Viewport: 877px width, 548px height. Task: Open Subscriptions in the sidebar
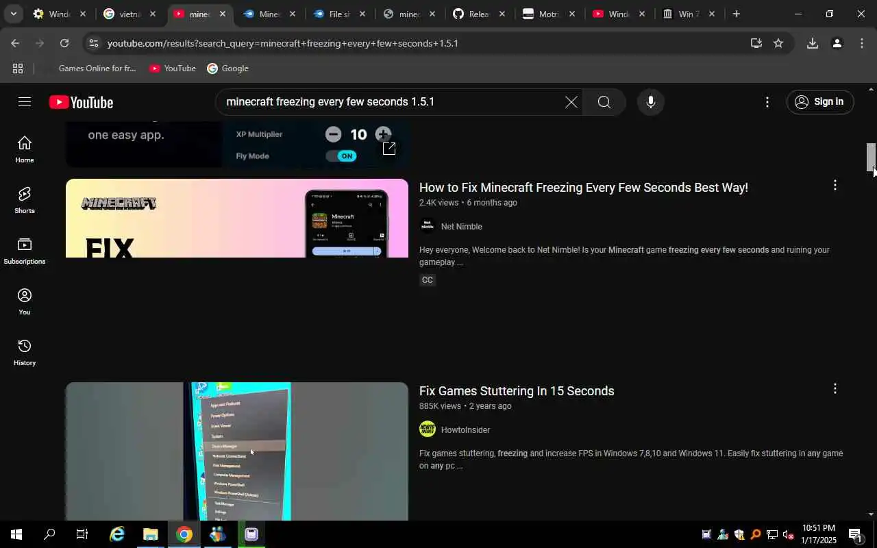pyautogui.click(x=25, y=251)
